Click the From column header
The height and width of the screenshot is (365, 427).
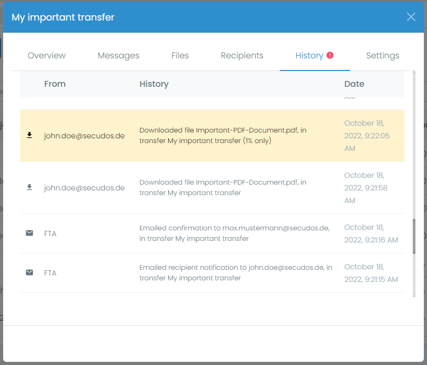[55, 84]
